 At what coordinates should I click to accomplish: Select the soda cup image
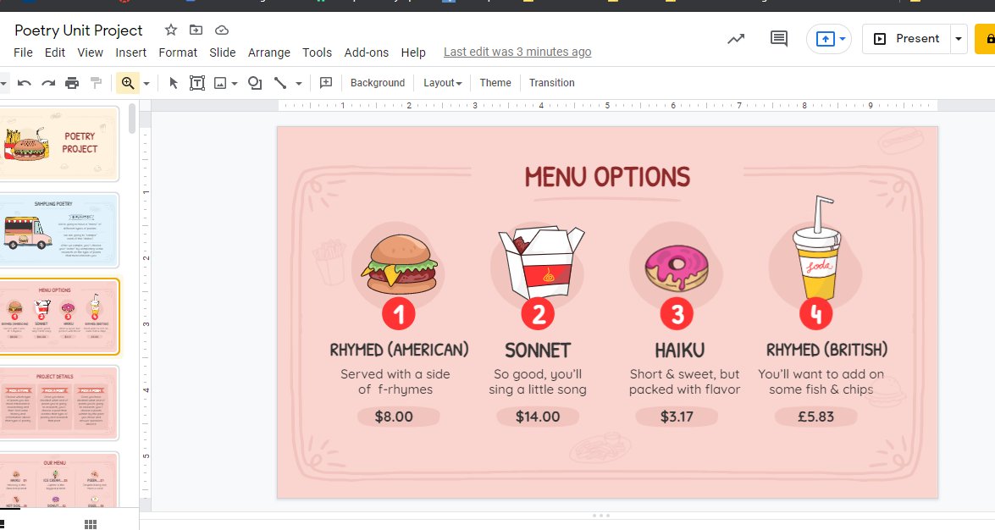point(817,247)
